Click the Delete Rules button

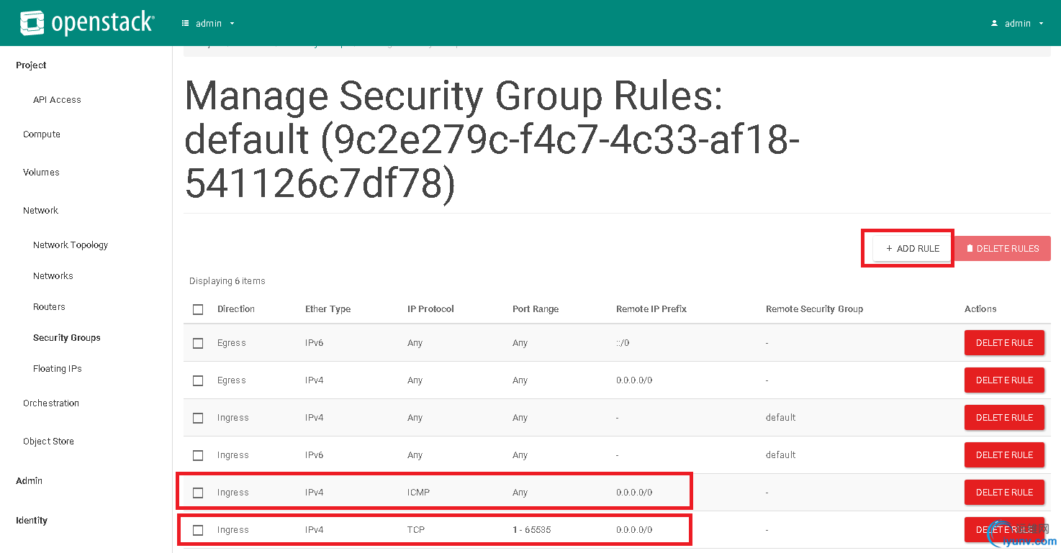pos(1003,249)
